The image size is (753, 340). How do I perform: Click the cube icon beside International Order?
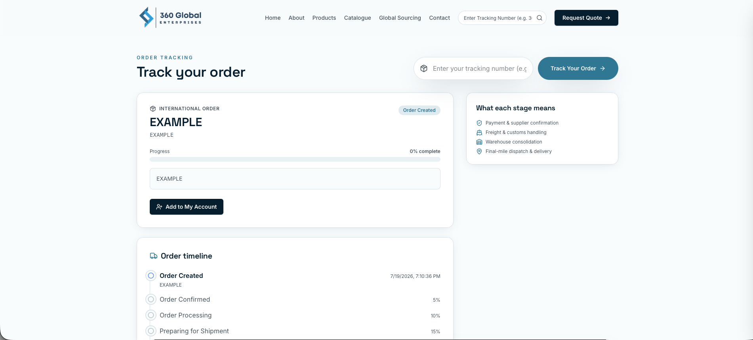153,109
